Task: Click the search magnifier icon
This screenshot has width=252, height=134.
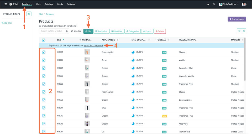Action: (x=67, y=31)
